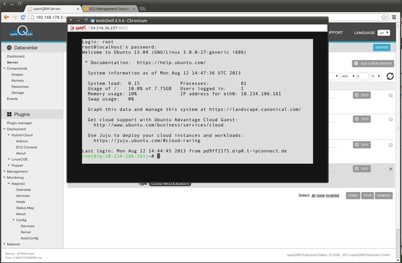Open Plugin manager
402x263 pixels.
[x=19, y=123]
